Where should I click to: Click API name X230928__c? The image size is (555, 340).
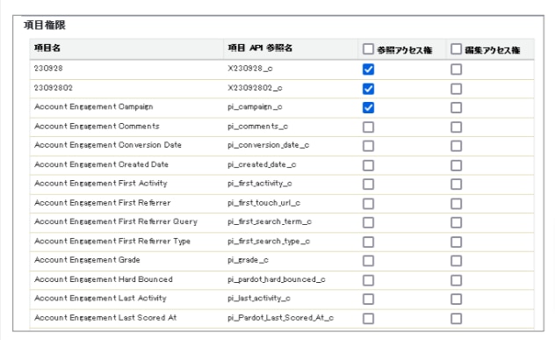click(x=250, y=69)
